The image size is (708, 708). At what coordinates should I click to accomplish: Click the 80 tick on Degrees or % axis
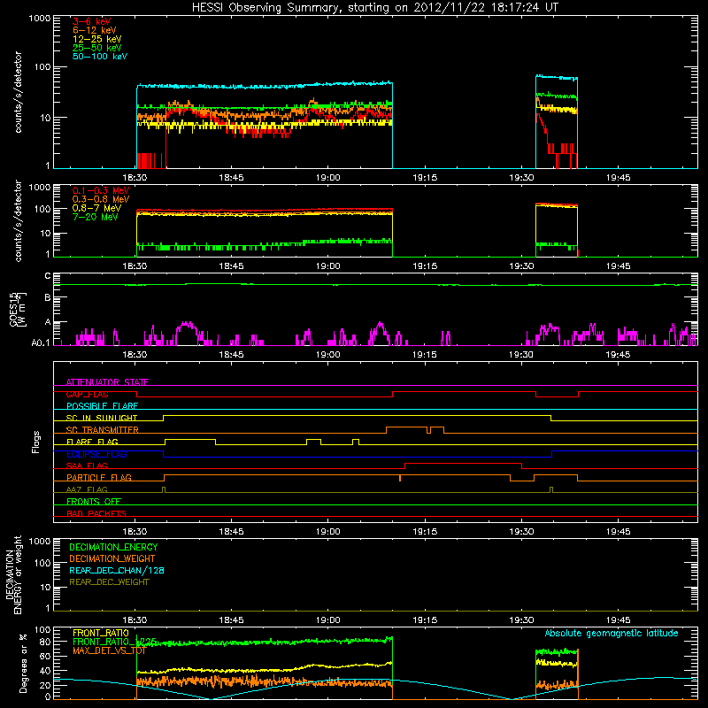pyautogui.click(x=46, y=642)
